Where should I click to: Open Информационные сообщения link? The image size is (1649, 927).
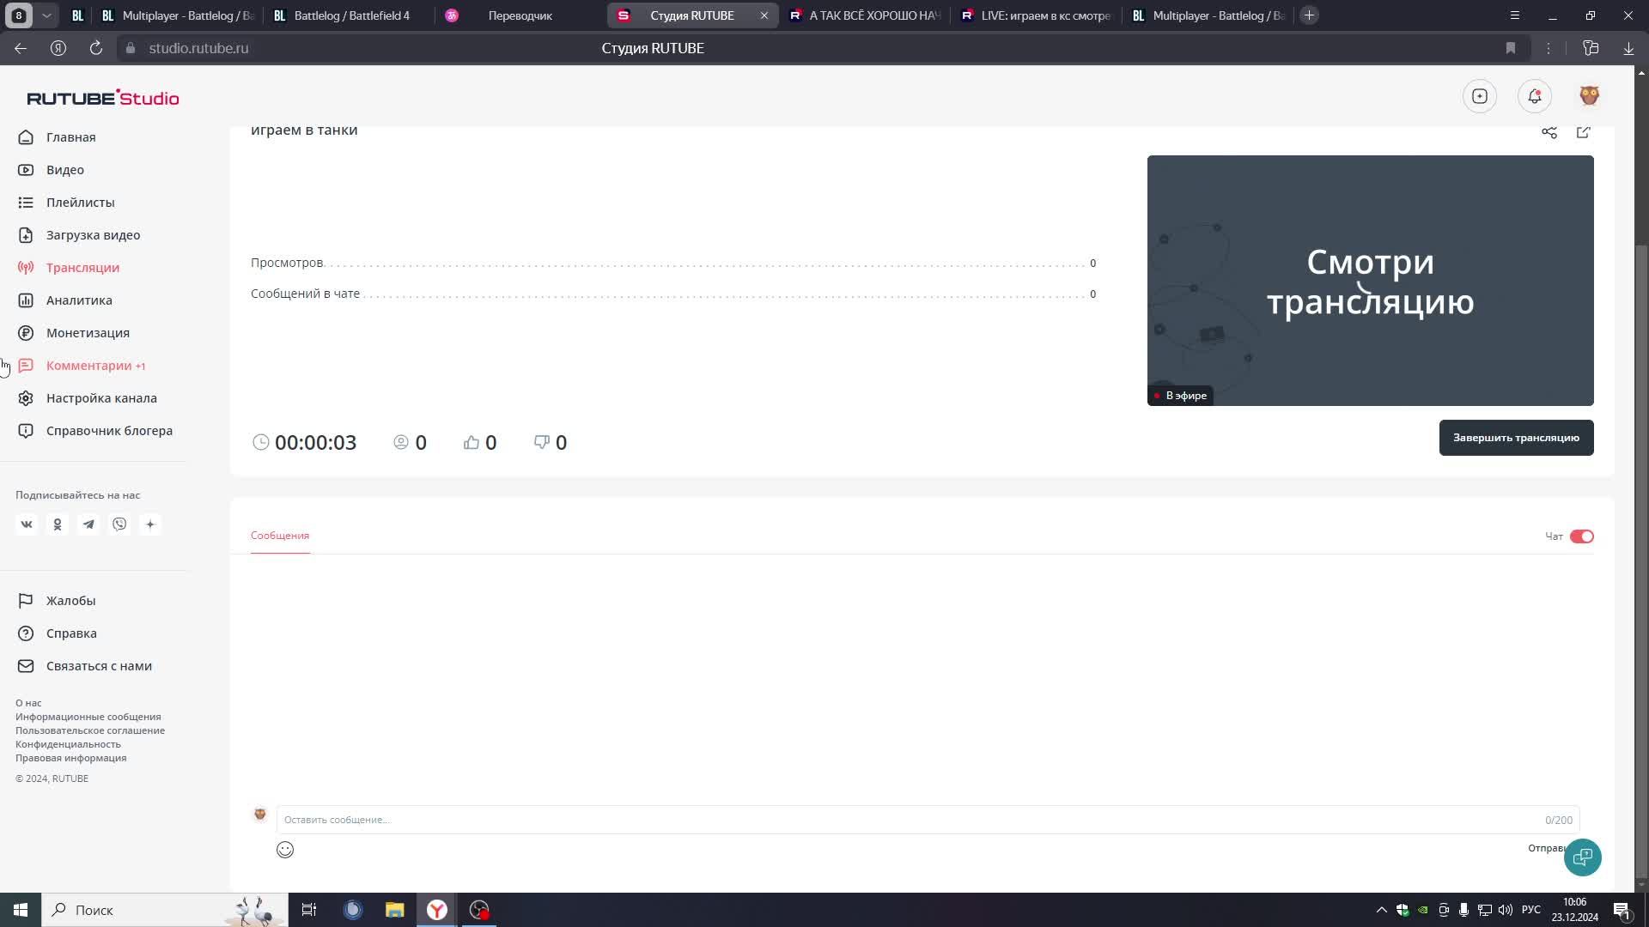[88, 717]
